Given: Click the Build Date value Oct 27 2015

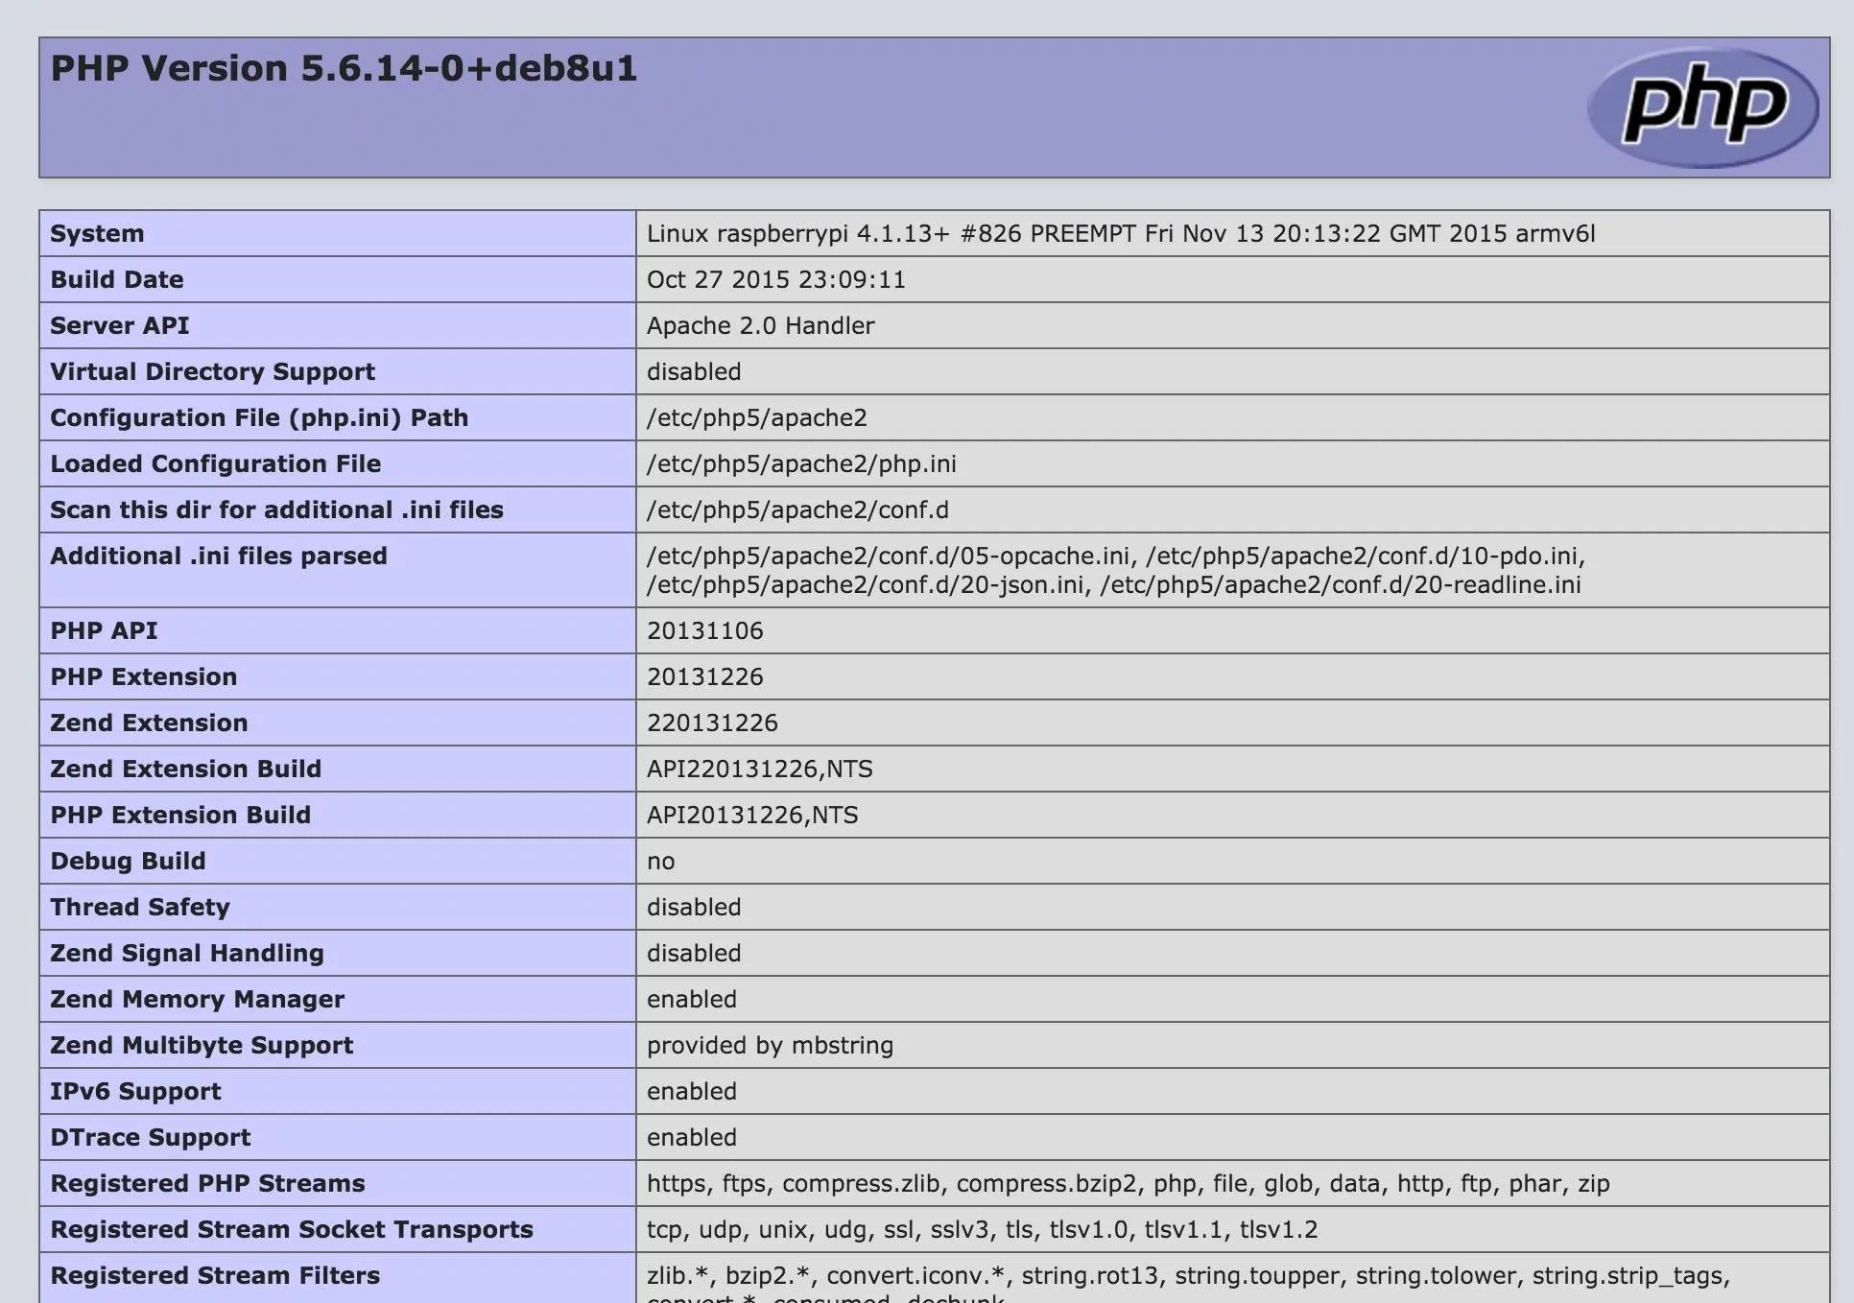Looking at the screenshot, I should tap(775, 280).
